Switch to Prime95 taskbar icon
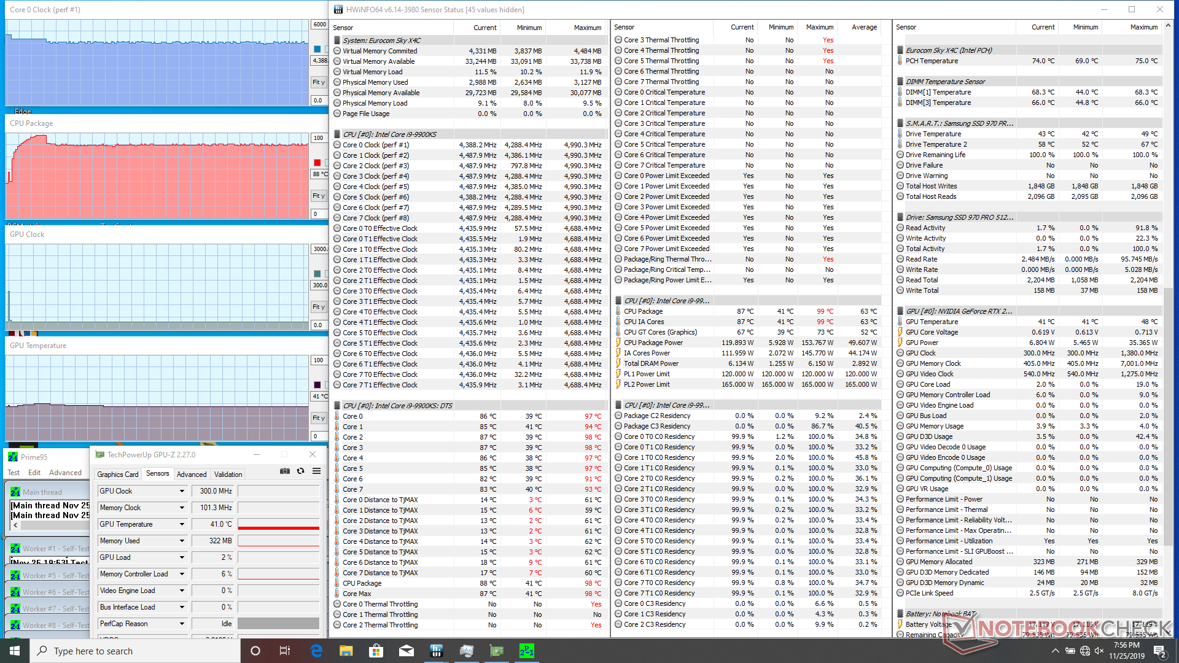 (527, 651)
